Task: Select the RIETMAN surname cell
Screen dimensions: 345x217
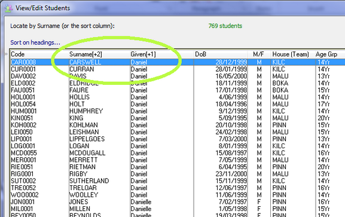Action: pyautogui.click(x=83, y=167)
